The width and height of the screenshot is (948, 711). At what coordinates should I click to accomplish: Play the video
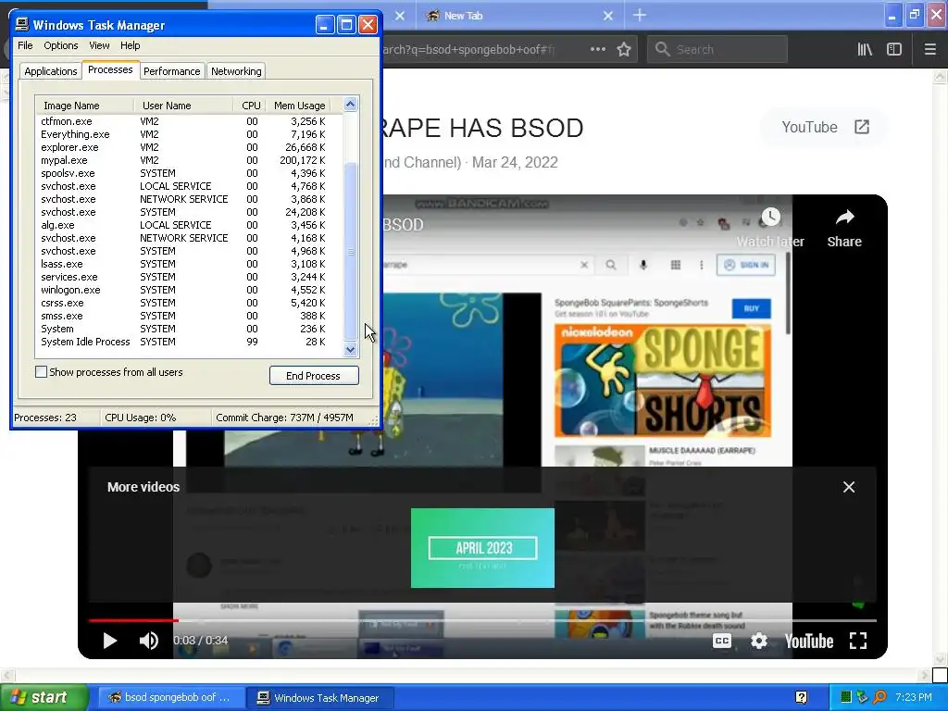109,641
